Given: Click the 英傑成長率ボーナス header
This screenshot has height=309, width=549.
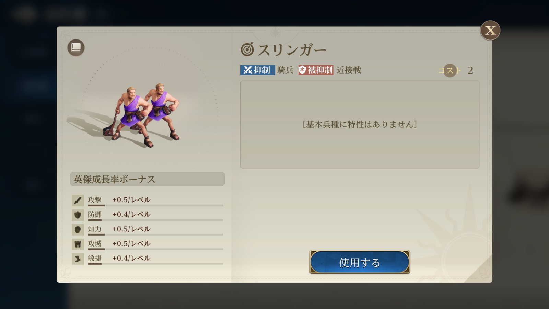Looking at the screenshot, I should (147, 179).
